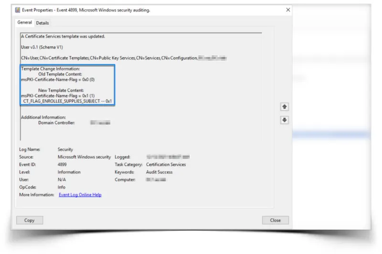
Task: Click the Event Properties title bar icon
Action: [18, 10]
